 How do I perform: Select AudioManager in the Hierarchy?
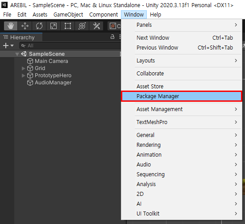click(53, 83)
